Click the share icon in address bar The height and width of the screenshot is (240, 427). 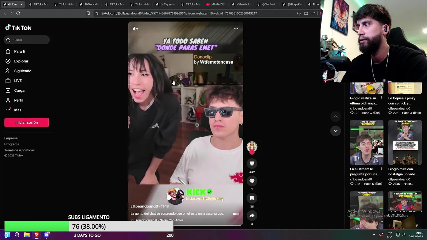click(314, 13)
